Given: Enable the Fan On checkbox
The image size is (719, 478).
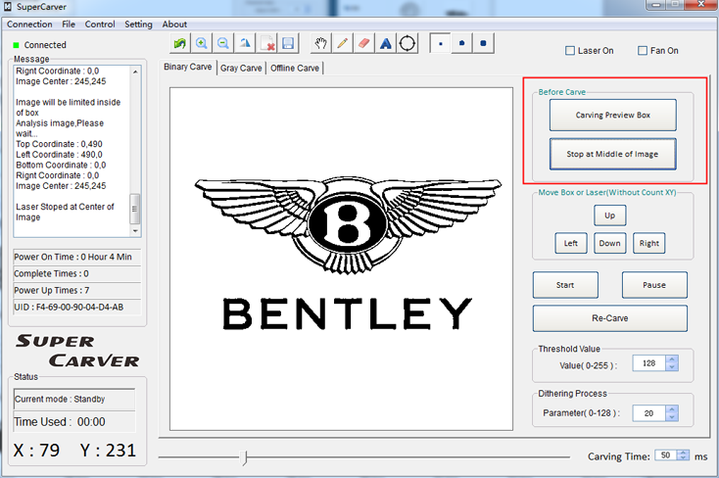Looking at the screenshot, I should coord(643,51).
